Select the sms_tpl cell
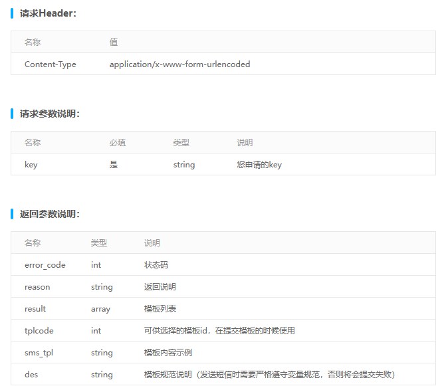Viewport: 440px width, 386px height. pyautogui.click(x=39, y=353)
